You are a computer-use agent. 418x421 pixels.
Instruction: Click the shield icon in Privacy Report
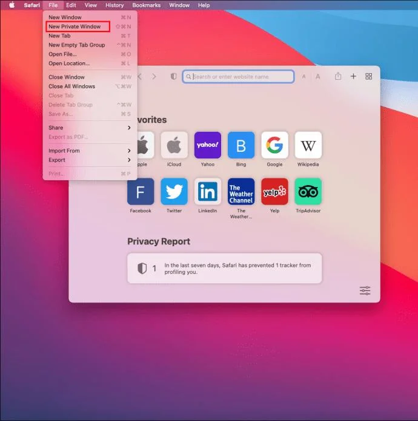click(x=142, y=268)
